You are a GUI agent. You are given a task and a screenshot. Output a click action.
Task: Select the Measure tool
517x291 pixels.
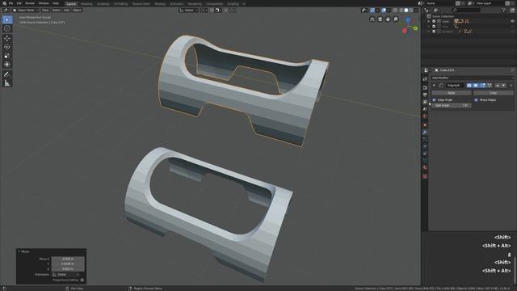click(7, 83)
